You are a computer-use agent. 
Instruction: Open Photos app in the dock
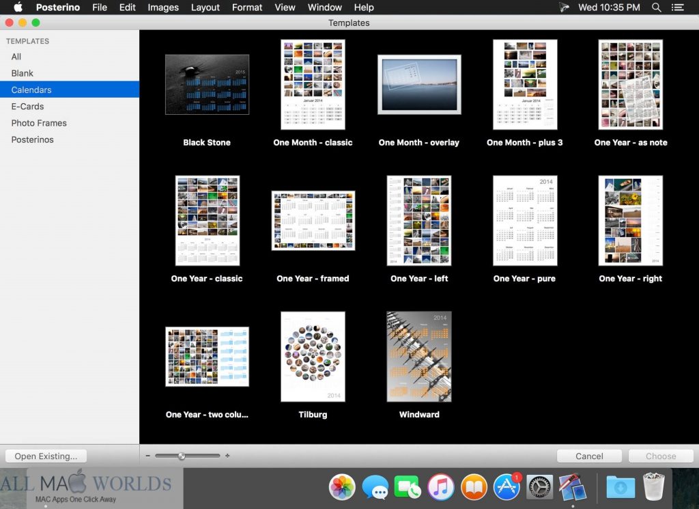(342, 486)
